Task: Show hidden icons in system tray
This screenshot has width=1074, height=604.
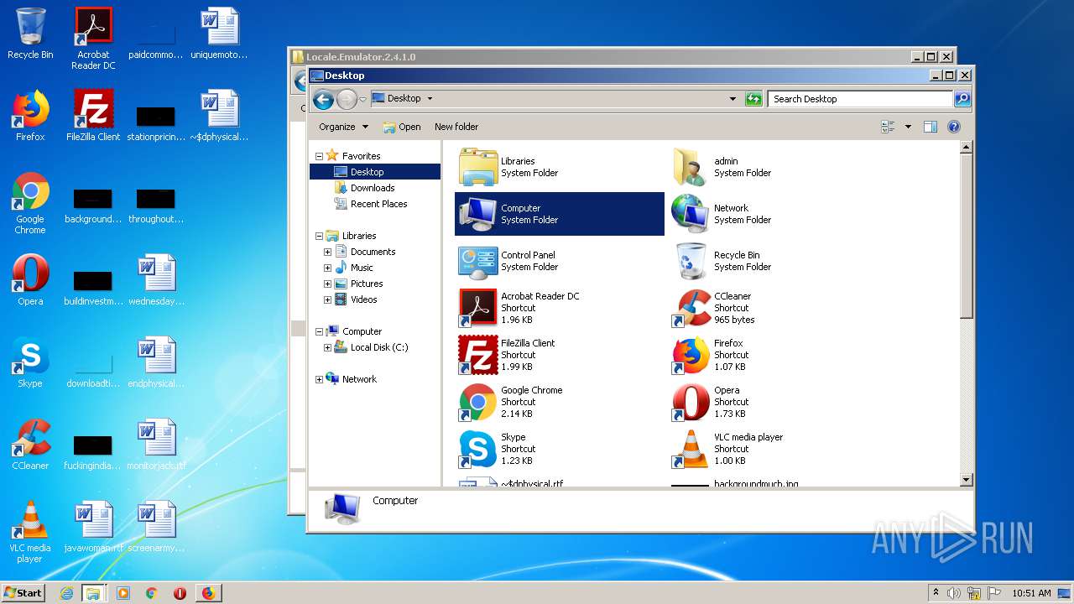Action: click(936, 592)
